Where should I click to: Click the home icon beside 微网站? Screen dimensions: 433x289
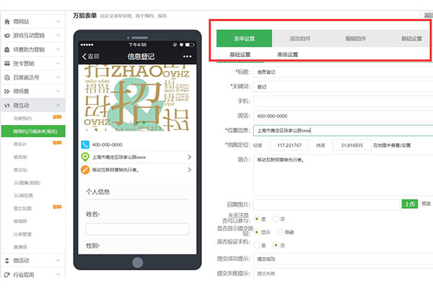click(7, 22)
